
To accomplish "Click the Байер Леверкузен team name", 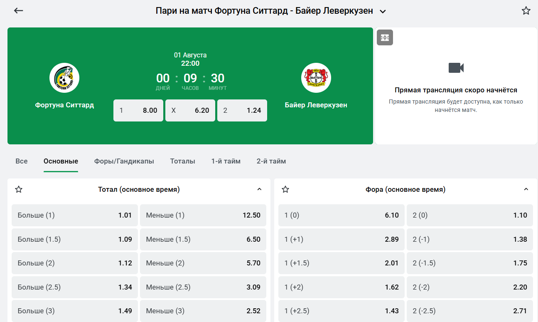I will pos(316,105).
